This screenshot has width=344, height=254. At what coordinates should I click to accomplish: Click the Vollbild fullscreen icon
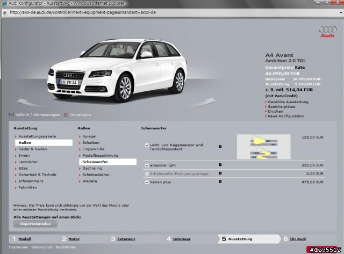11,114
